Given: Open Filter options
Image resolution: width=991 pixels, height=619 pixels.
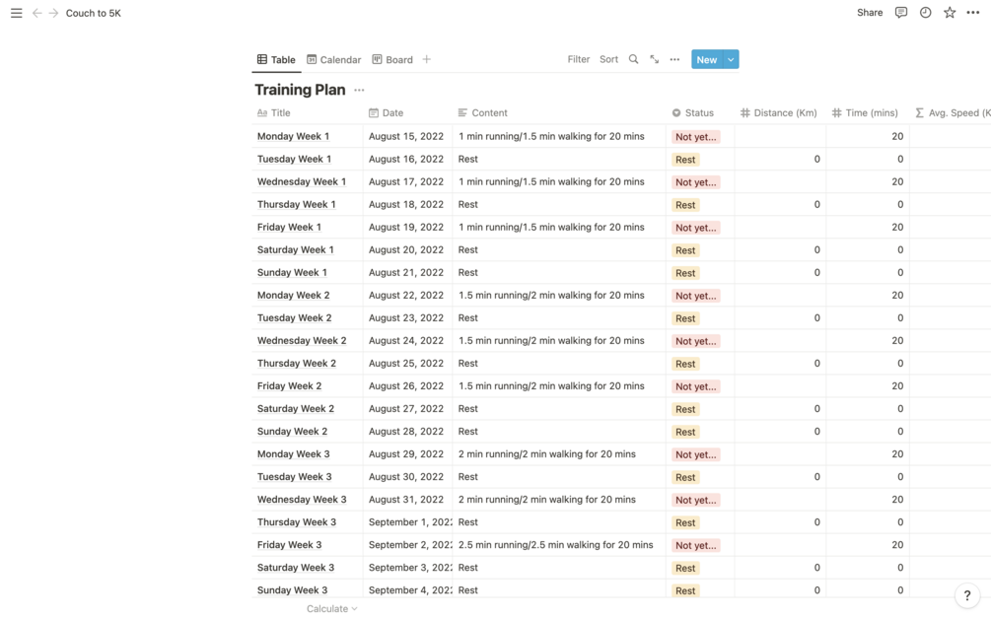Looking at the screenshot, I should pos(578,59).
